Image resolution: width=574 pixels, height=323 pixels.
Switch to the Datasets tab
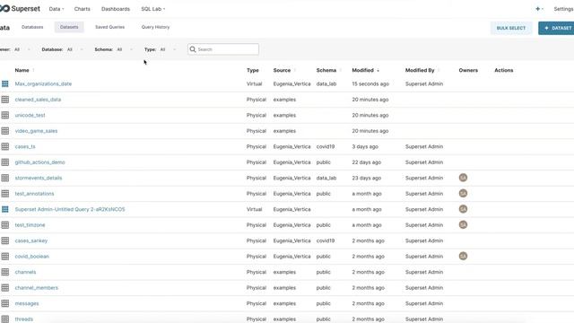point(69,27)
